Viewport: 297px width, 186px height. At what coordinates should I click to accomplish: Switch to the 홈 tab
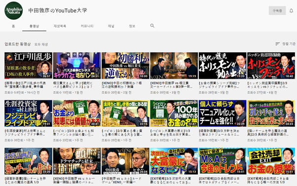pyautogui.click(x=13, y=26)
